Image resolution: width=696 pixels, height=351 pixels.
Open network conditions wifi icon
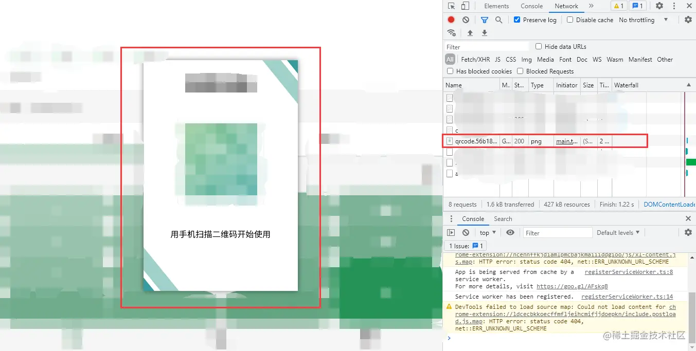[452, 33]
